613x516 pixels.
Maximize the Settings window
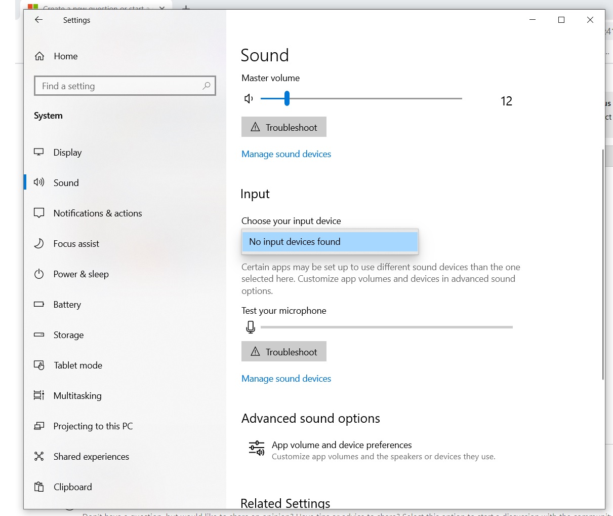click(561, 20)
